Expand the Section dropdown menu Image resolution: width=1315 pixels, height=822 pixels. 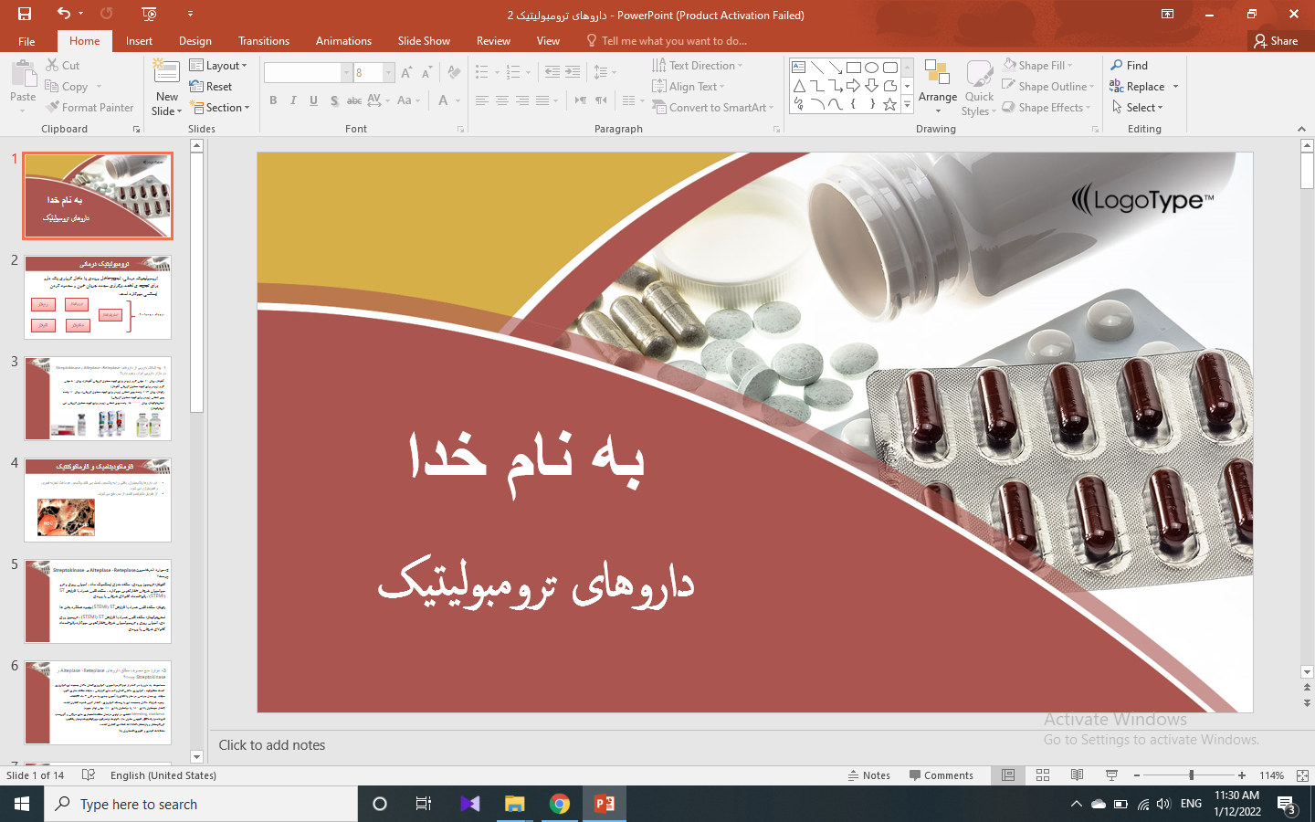pyautogui.click(x=219, y=108)
